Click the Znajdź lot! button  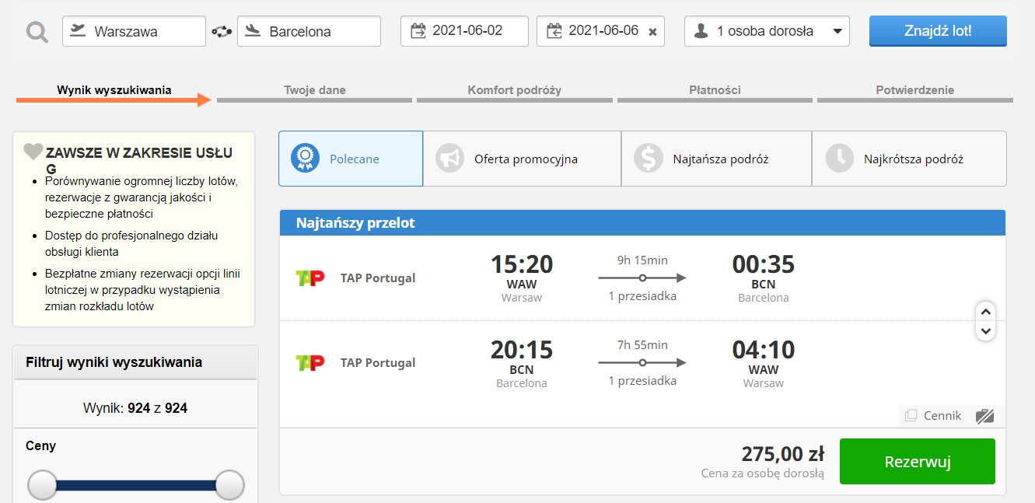[x=938, y=31]
